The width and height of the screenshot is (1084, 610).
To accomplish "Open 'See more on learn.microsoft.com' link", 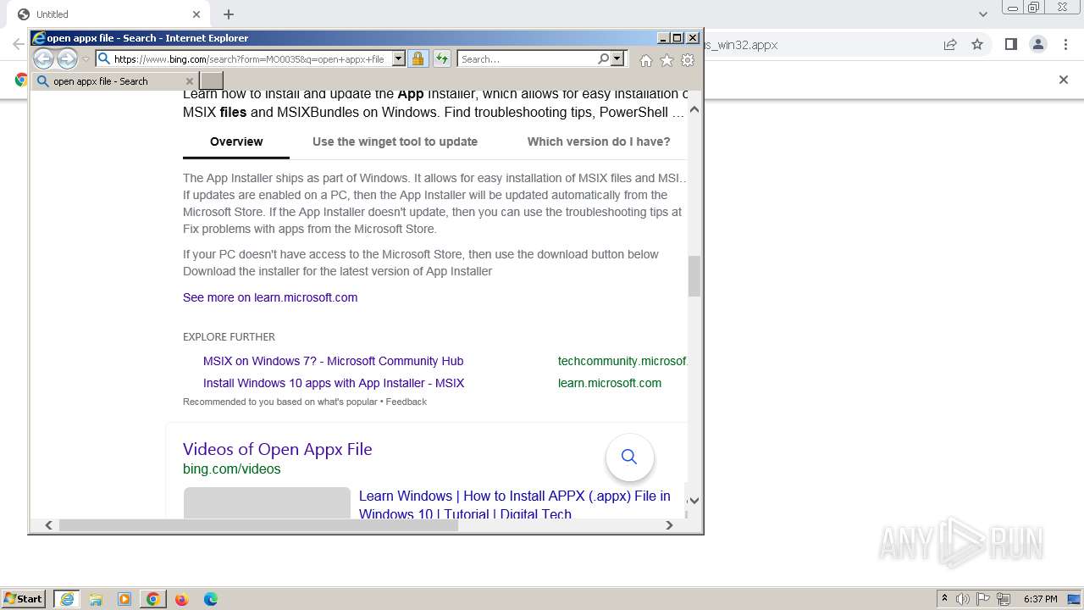I will [270, 297].
